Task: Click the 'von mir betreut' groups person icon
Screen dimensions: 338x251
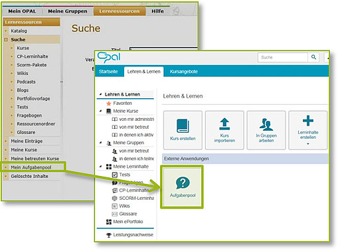Action: point(114,151)
